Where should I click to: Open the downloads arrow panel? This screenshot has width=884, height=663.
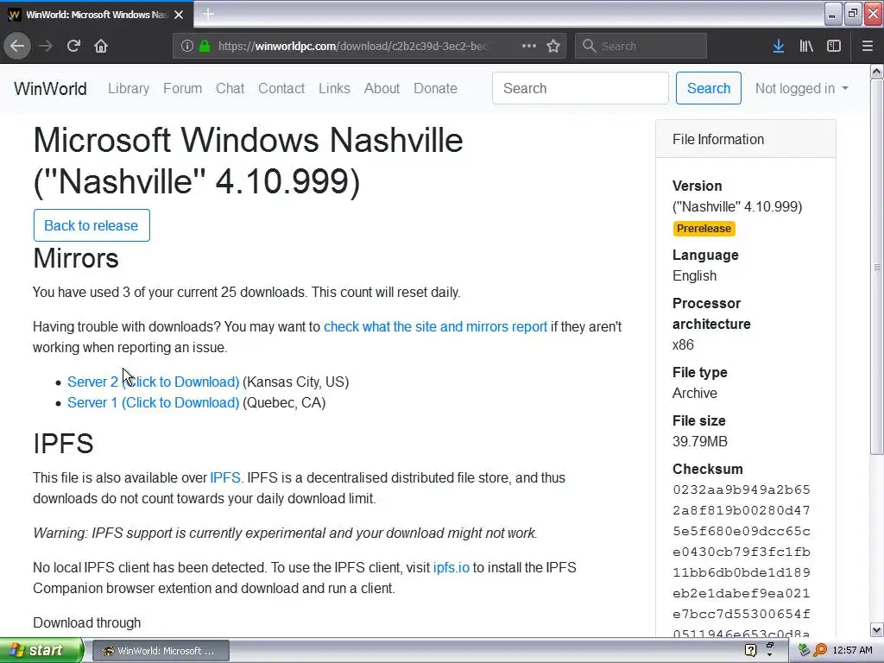coord(778,46)
